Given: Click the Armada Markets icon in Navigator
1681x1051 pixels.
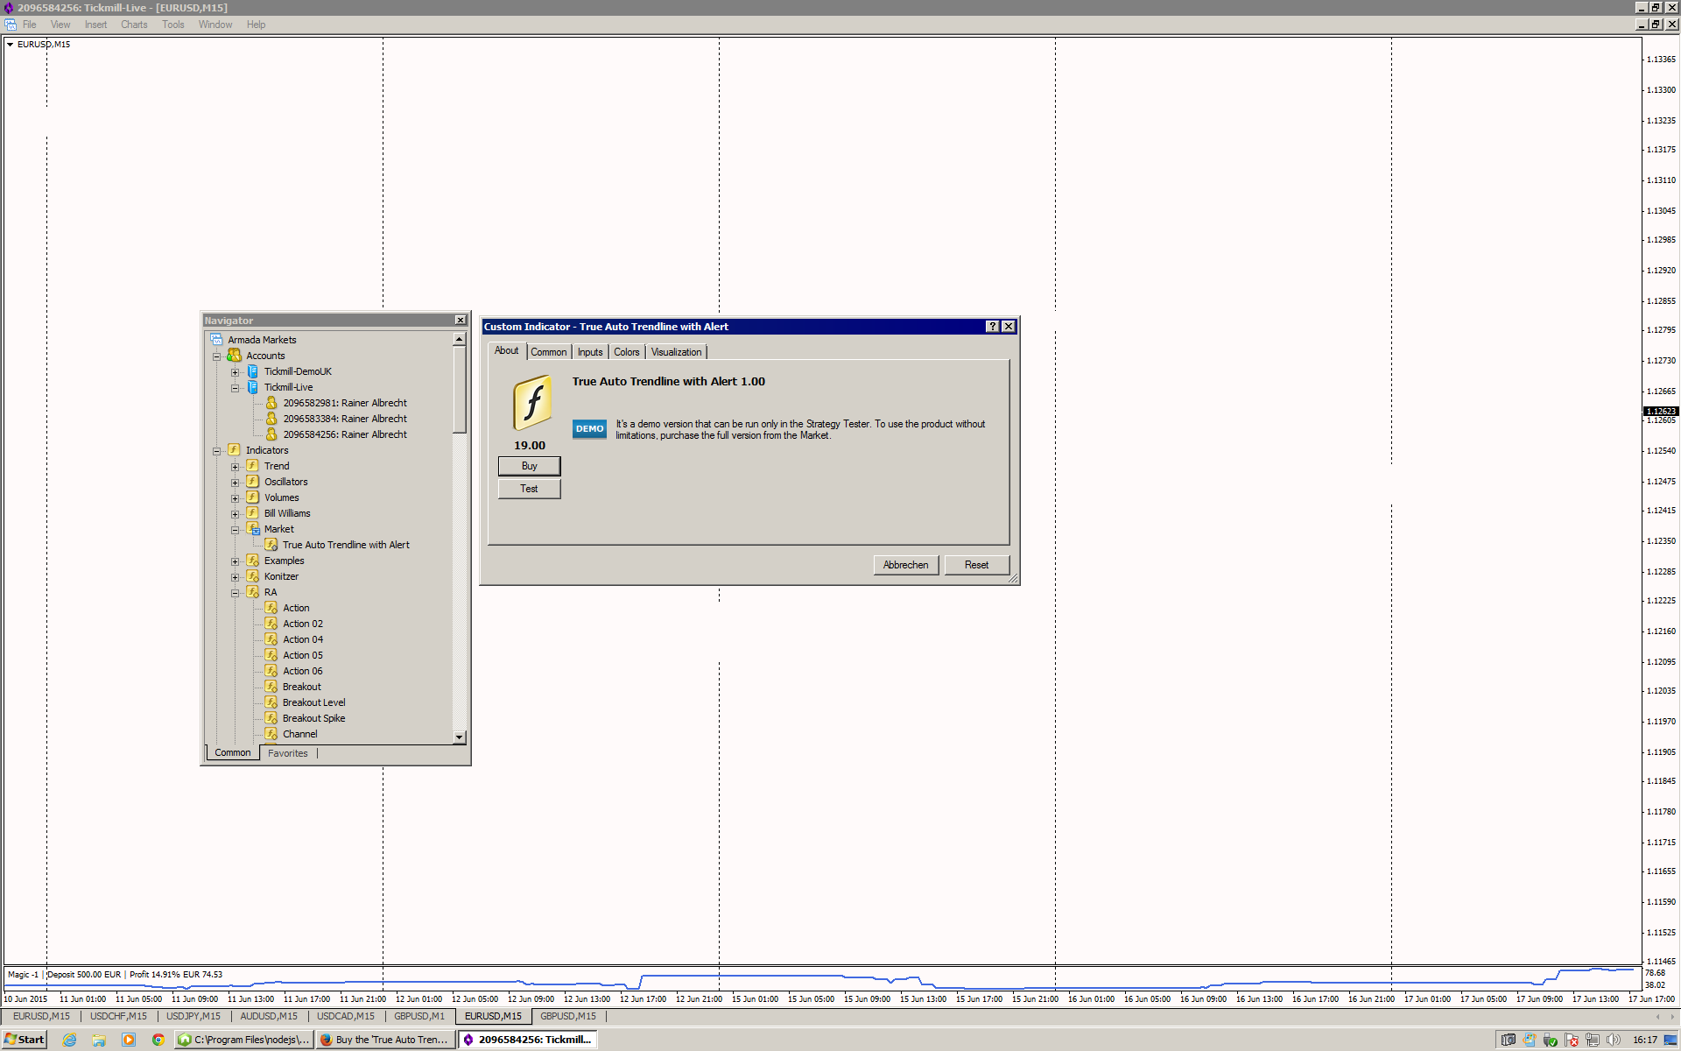Looking at the screenshot, I should 216,340.
